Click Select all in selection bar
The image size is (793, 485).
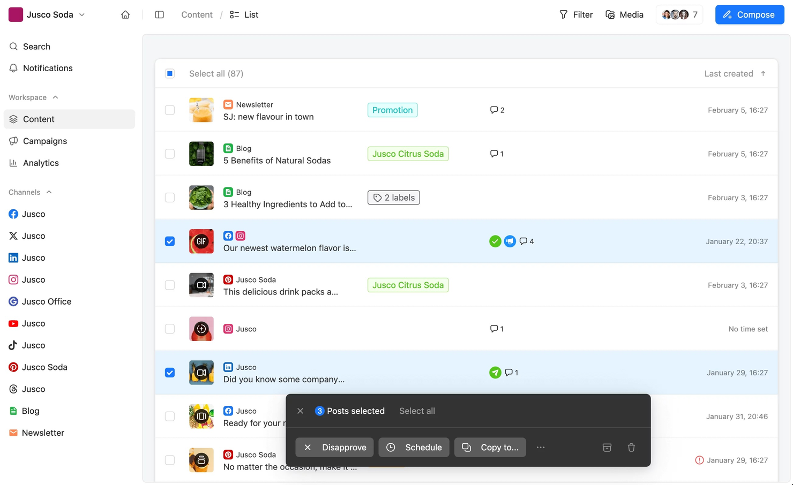pos(417,411)
